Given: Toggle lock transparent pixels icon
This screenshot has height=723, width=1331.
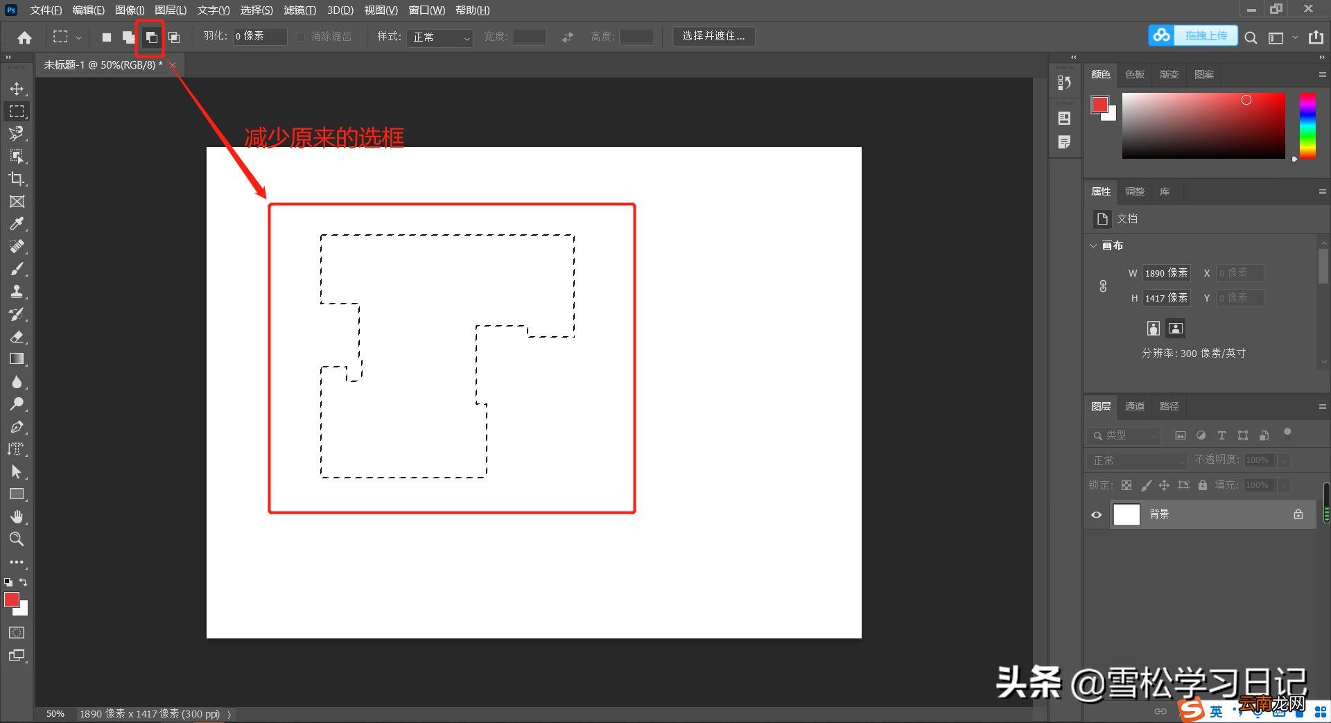Looking at the screenshot, I should click(x=1126, y=485).
